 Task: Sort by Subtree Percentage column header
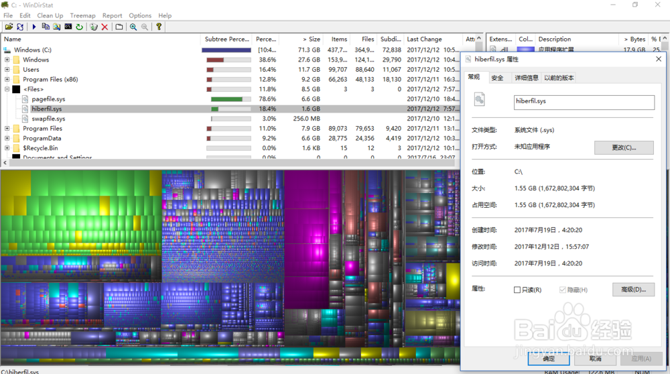point(226,39)
